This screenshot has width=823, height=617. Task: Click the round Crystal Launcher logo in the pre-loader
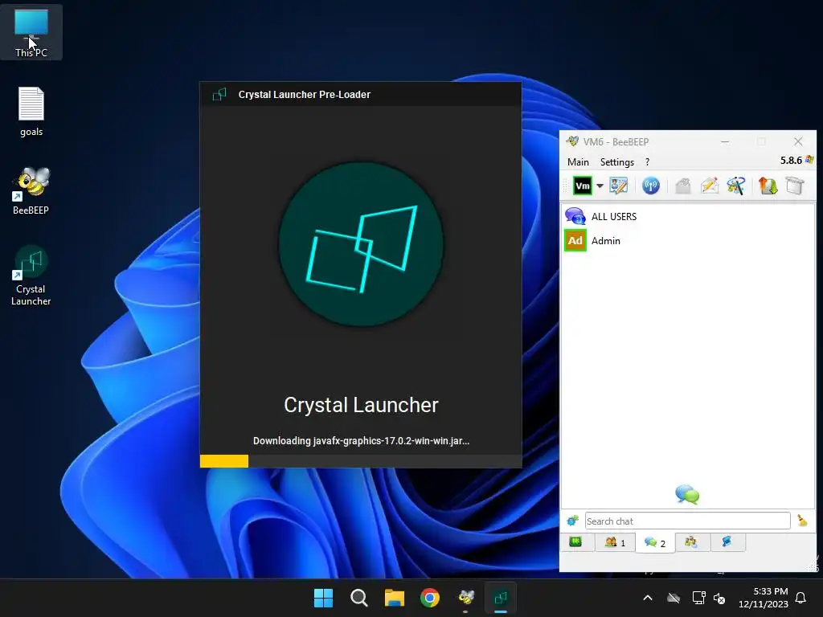361,244
